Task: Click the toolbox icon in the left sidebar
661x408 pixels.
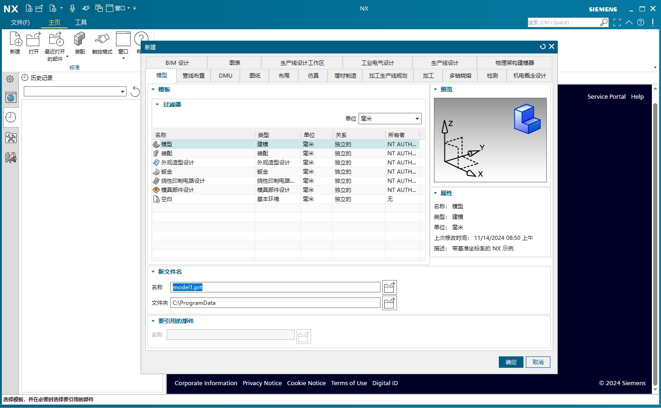Action: (10, 137)
